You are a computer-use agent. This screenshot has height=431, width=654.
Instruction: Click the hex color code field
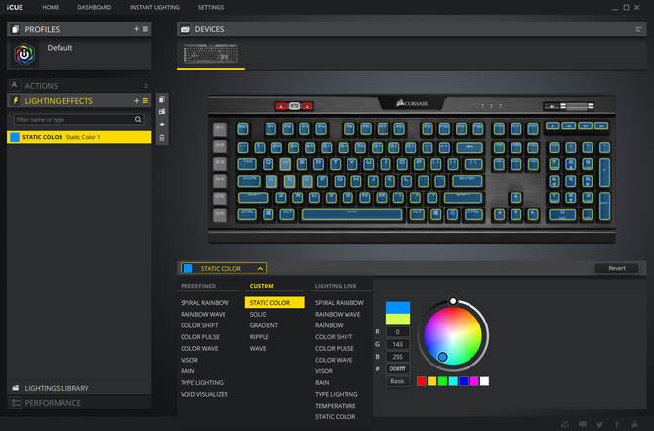[x=397, y=368]
